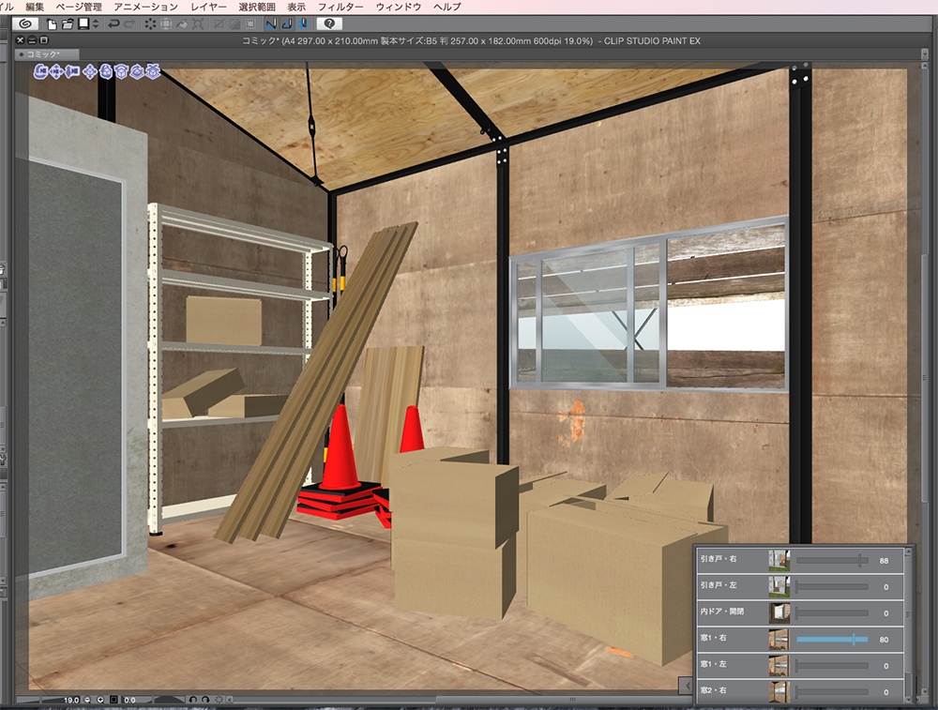
Task: Click the Clear (dotted circle) toolbar icon
Action: (150, 24)
